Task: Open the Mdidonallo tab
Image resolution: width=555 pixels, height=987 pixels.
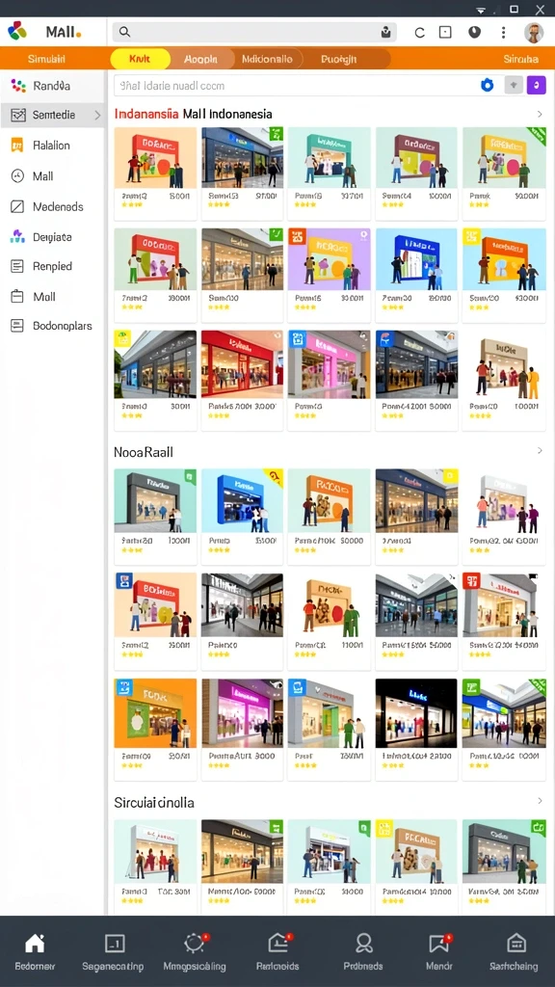Action: point(267,59)
